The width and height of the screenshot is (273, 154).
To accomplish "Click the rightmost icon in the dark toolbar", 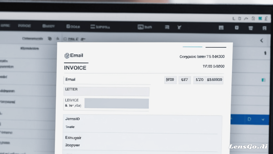I will pos(264,28).
